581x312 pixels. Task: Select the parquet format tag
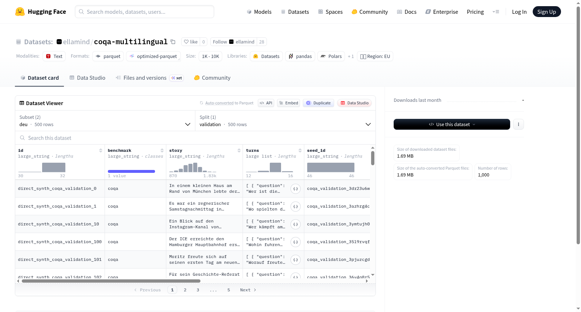pos(108,56)
